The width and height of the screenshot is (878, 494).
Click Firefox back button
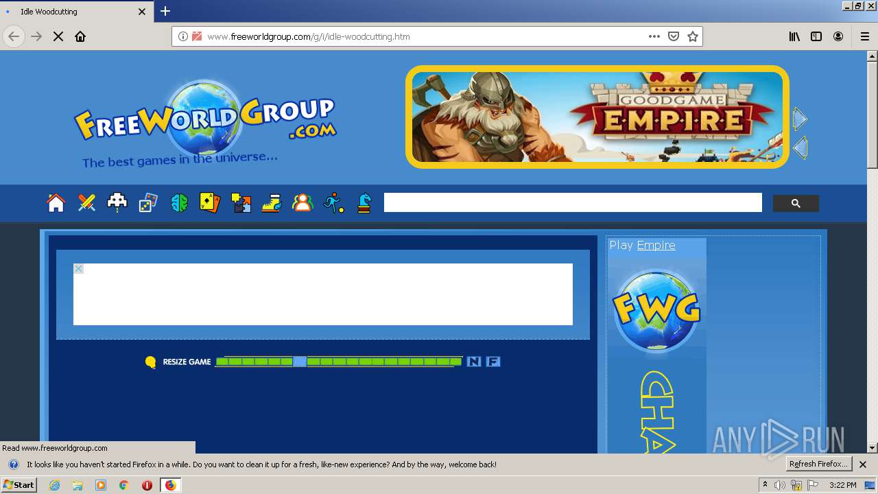tap(14, 36)
